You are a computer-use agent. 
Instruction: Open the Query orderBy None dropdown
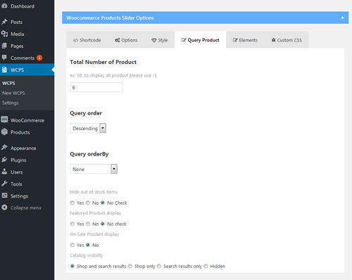pyautogui.click(x=94, y=169)
